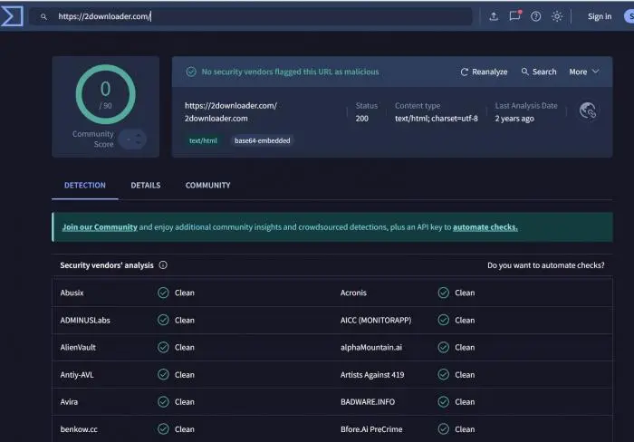Click the ADMINUSLabs vendor name
This screenshot has width=634, height=442.
tap(85, 320)
